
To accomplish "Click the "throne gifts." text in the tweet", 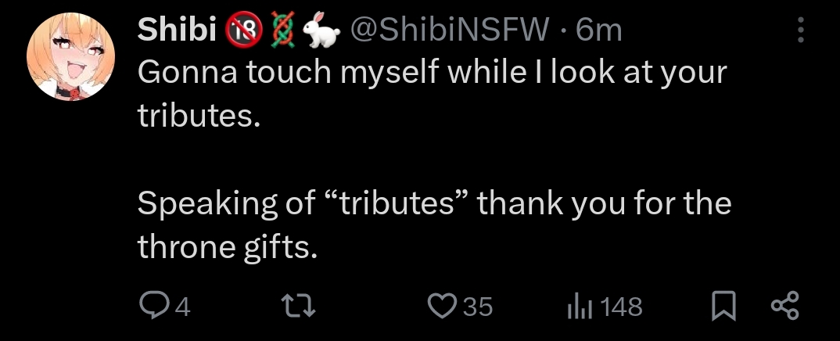I will (x=228, y=247).
